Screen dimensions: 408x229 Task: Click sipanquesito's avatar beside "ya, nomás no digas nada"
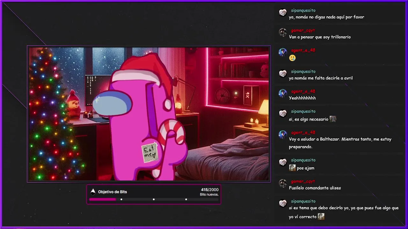click(283, 12)
